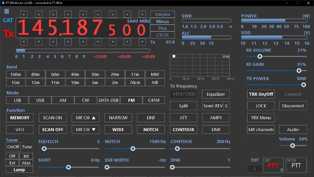This screenshot has height=177, width=314.
Task: Open the Audio settings
Action: point(293,129)
